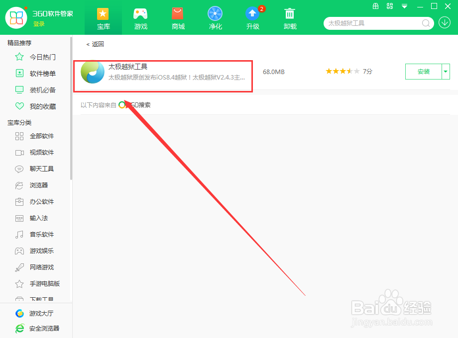
Task: Open the 太极越狱工具 title
Action: (x=128, y=67)
